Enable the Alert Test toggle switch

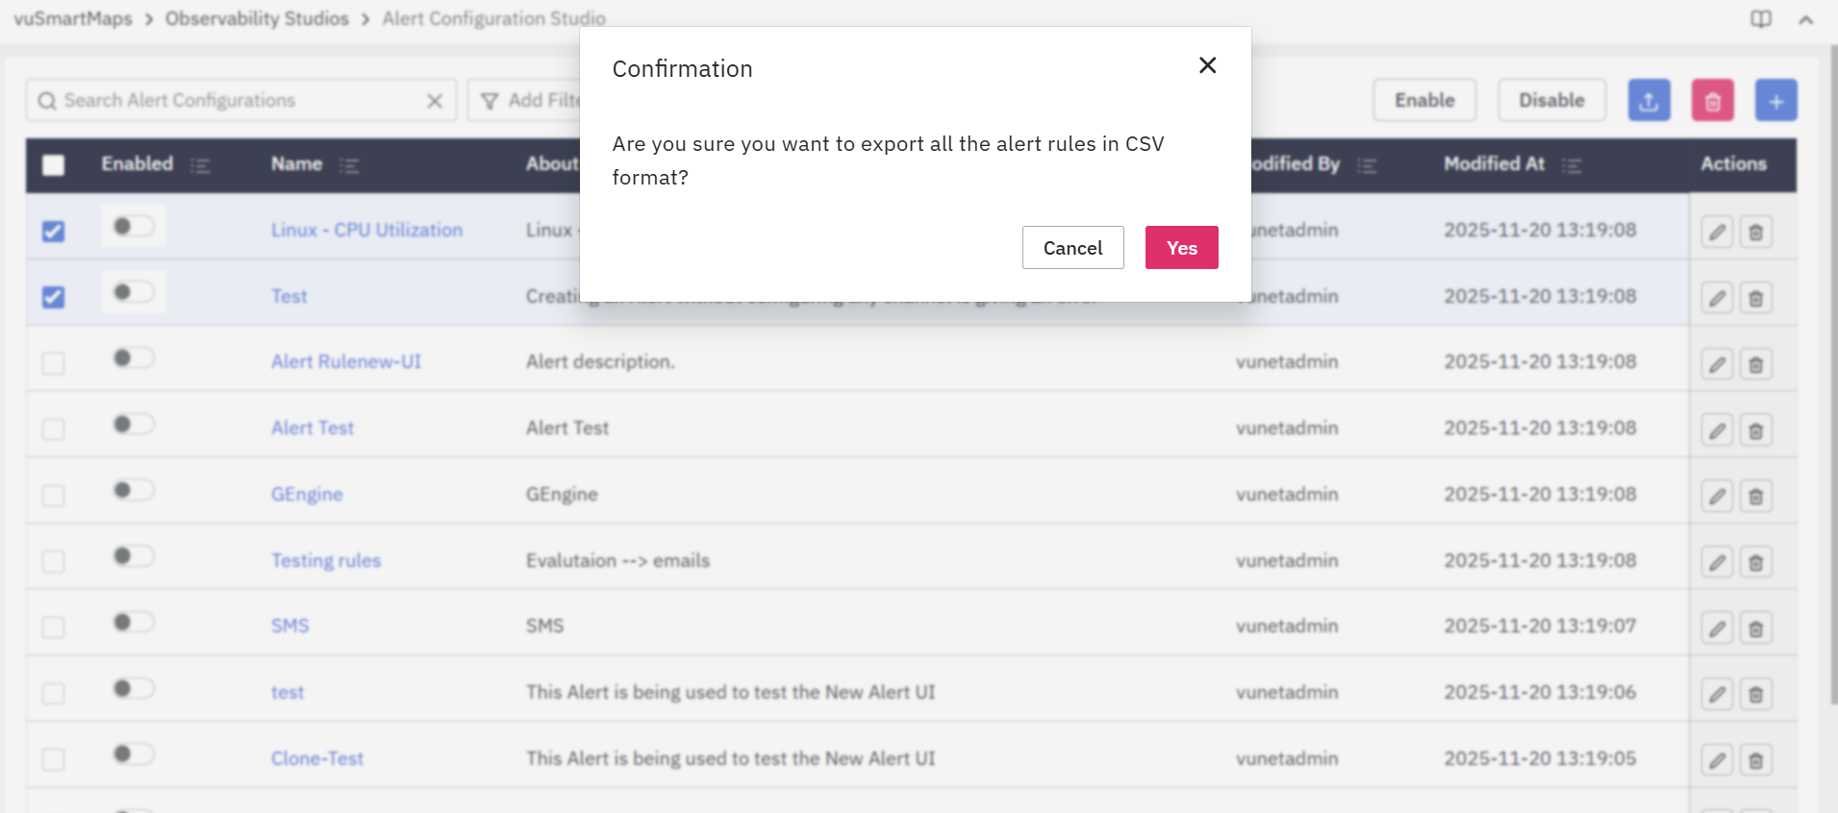[x=133, y=425]
